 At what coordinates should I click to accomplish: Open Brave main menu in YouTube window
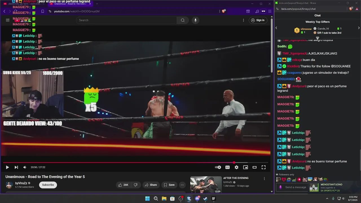click(x=270, y=11)
